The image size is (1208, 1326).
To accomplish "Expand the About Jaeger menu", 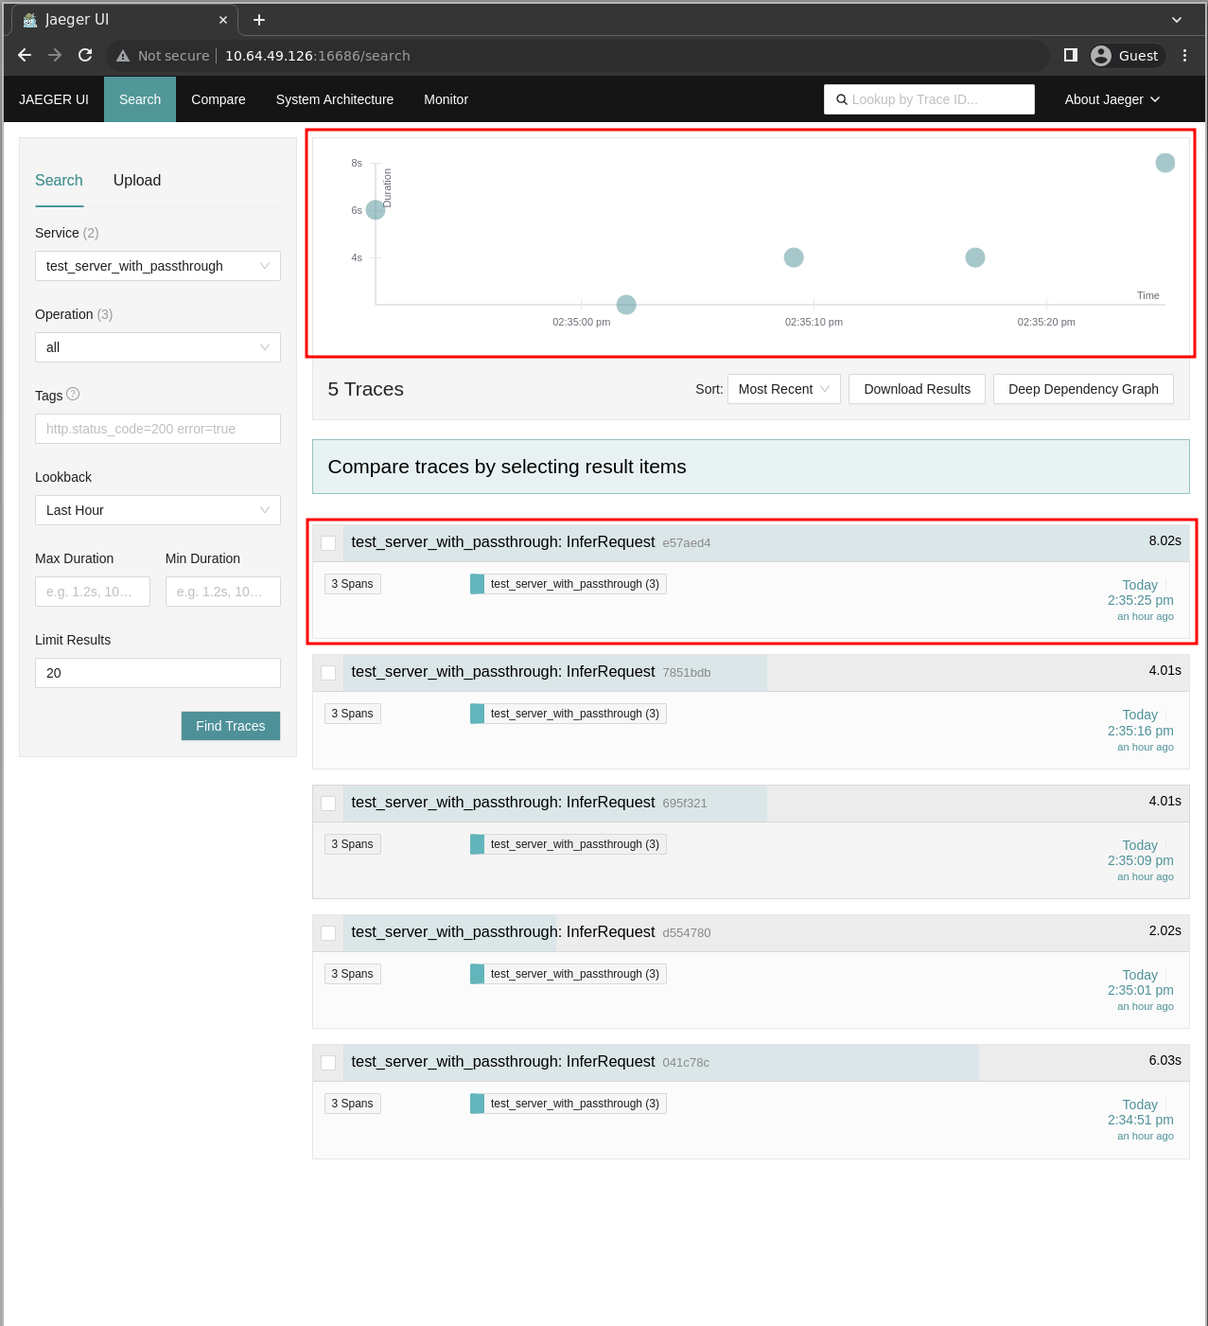I will click(1112, 99).
